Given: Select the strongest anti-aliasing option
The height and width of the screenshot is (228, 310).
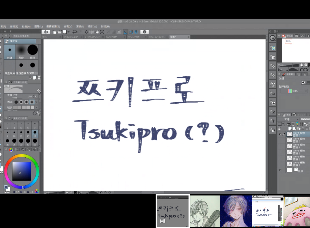Looking at the screenshot, I should 32,102.
